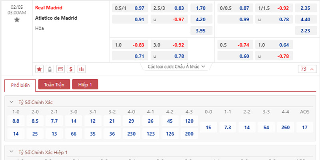Screen dimensions: 320x160
Task: Pick correct score 1-0 at 8.8
Action: (16, 121)
